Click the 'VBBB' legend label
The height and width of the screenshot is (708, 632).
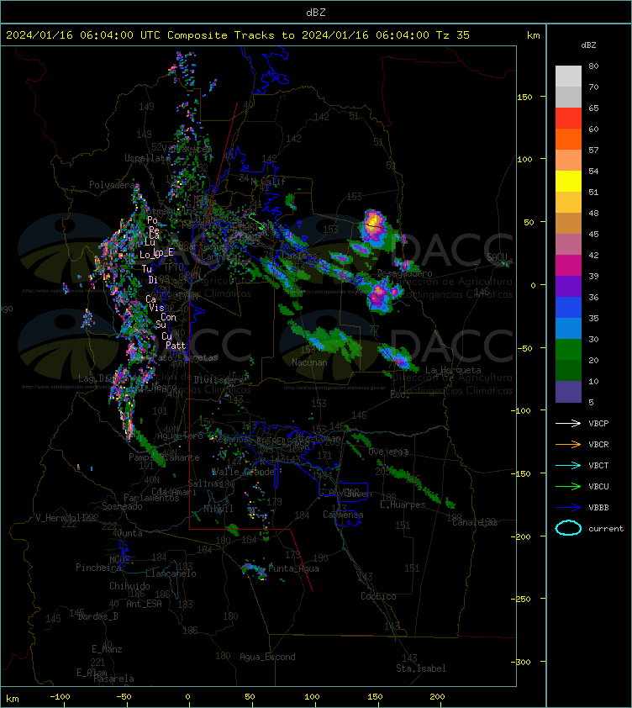click(x=598, y=508)
